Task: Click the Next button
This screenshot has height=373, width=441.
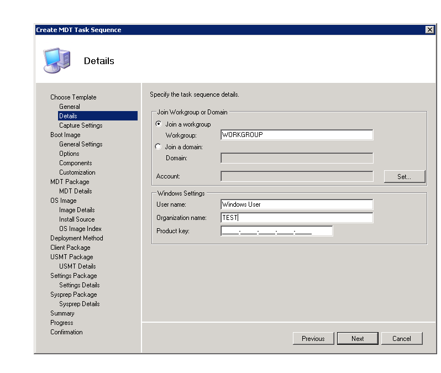Action: pyautogui.click(x=358, y=338)
